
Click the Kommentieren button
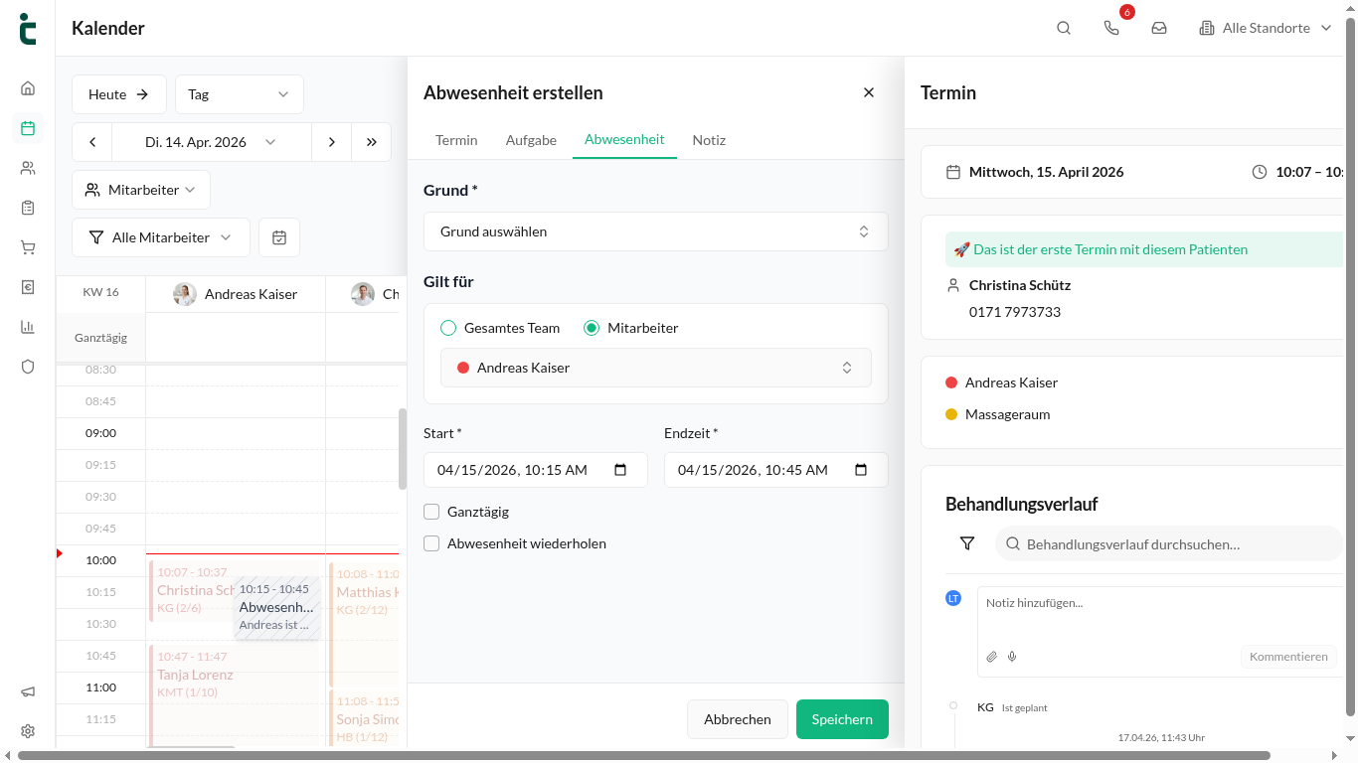(1288, 657)
